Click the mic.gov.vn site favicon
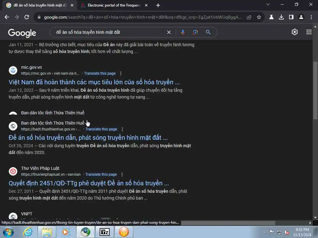 point(13,70)
